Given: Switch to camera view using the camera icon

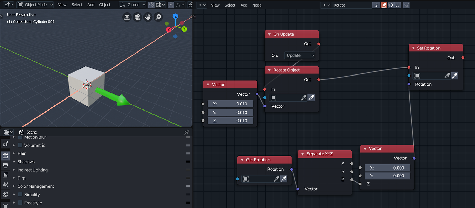Looking at the screenshot, I should point(137,17).
